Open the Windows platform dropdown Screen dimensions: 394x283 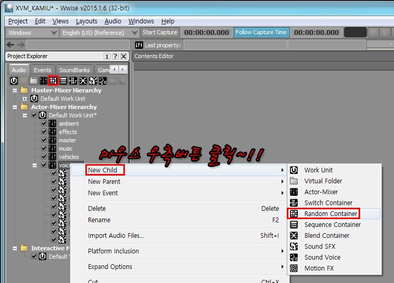pyautogui.click(x=32, y=33)
